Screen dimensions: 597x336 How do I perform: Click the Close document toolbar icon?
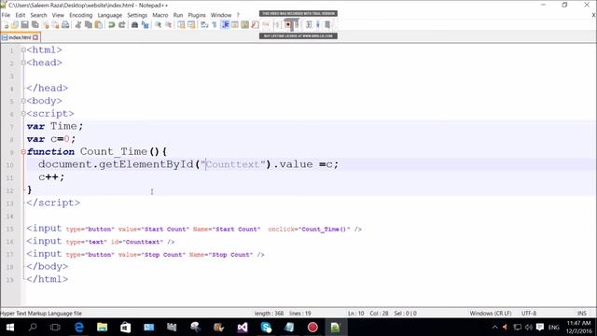click(46, 25)
